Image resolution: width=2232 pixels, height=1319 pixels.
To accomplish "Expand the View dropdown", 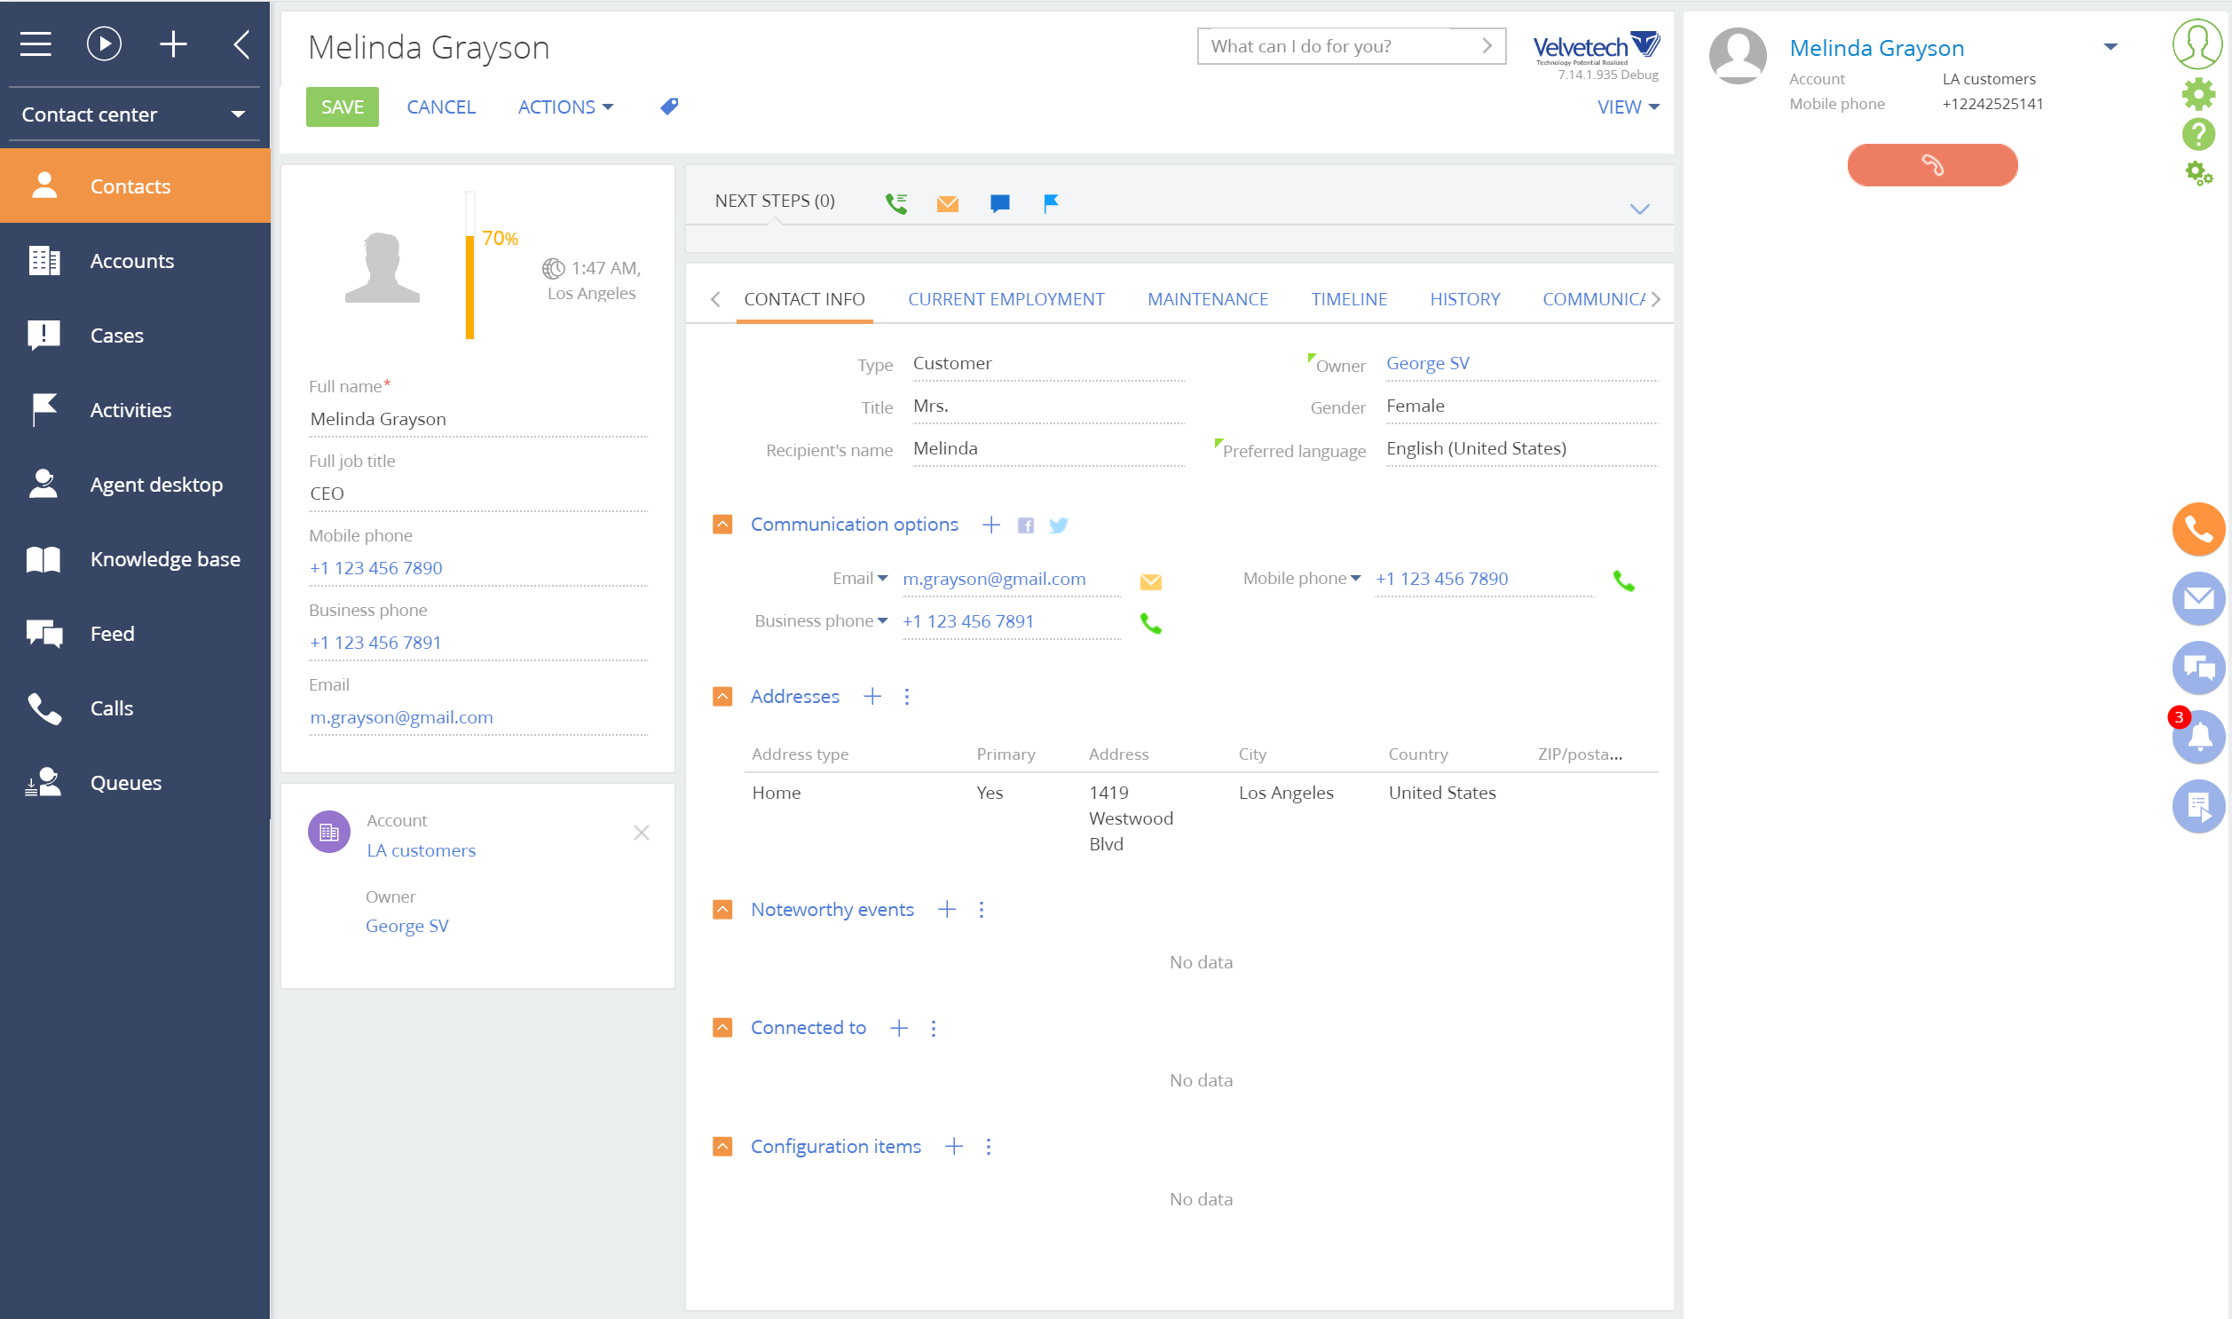I will (x=1627, y=107).
